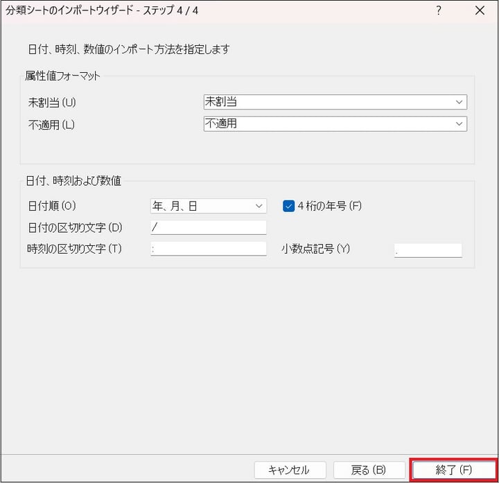Click the 小数点記号 (Y) label
Image resolution: width=499 pixels, height=483 pixels.
point(315,249)
